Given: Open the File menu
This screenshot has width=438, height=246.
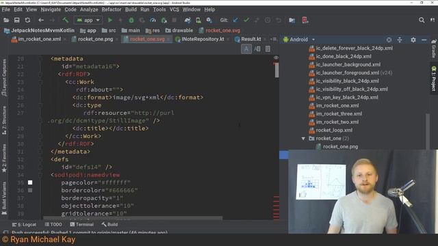Looking at the screenshot, I should click(x=5, y=10).
